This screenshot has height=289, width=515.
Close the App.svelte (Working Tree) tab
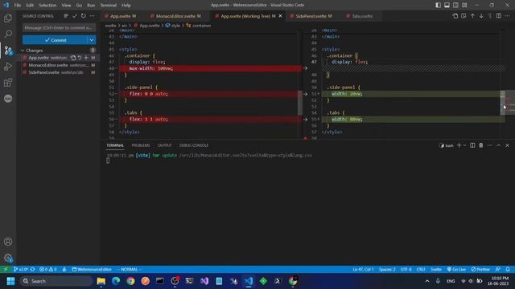tap(280, 16)
